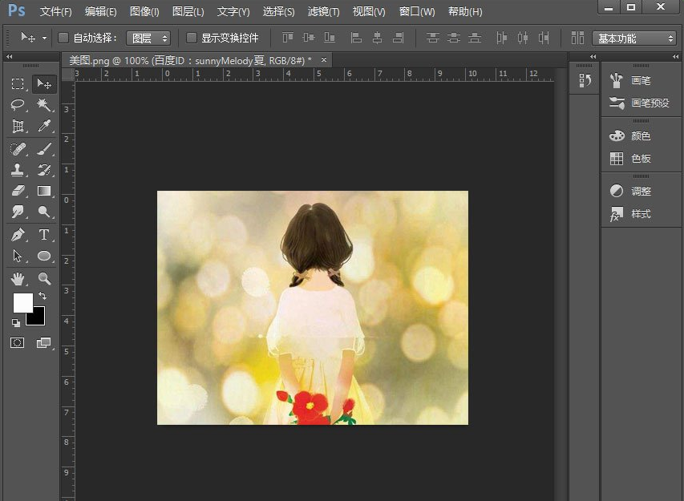684x501 pixels.
Task: Open the 基本功能 workspace dropdown
Action: pos(634,38)
